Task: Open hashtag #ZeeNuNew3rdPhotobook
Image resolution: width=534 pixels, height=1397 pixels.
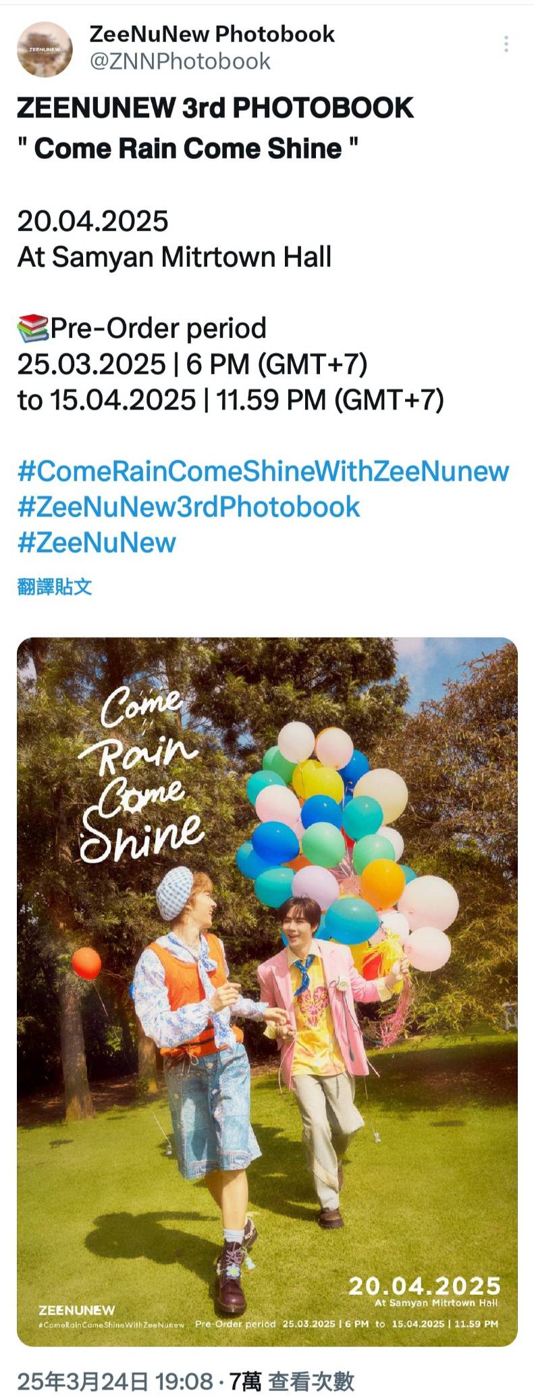Action: [188, 507]
